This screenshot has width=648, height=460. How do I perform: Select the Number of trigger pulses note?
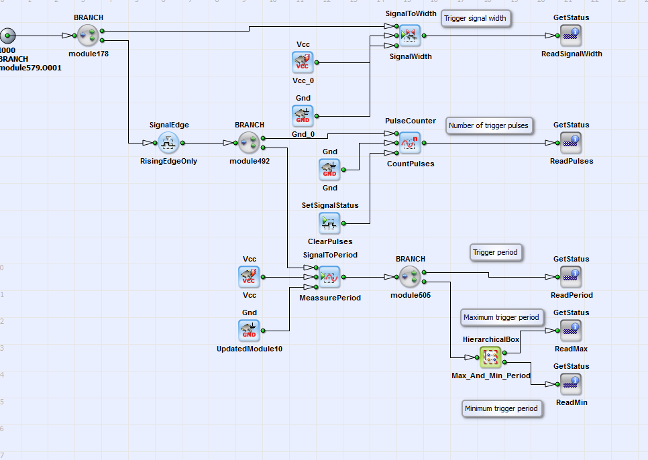(489, 125)
